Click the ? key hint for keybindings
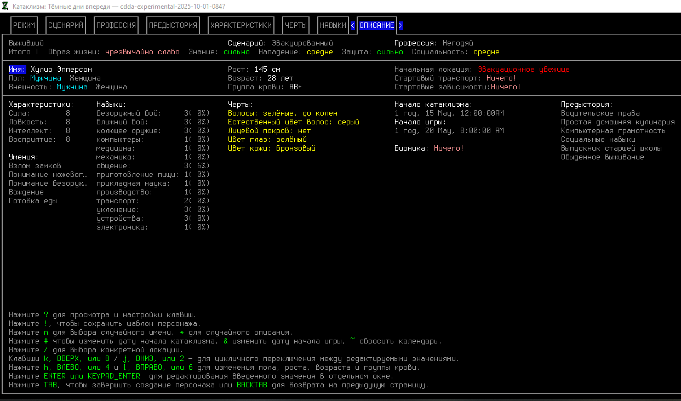Image resolution: width=681 pixels, height=401 pixels. coord(46,315)
